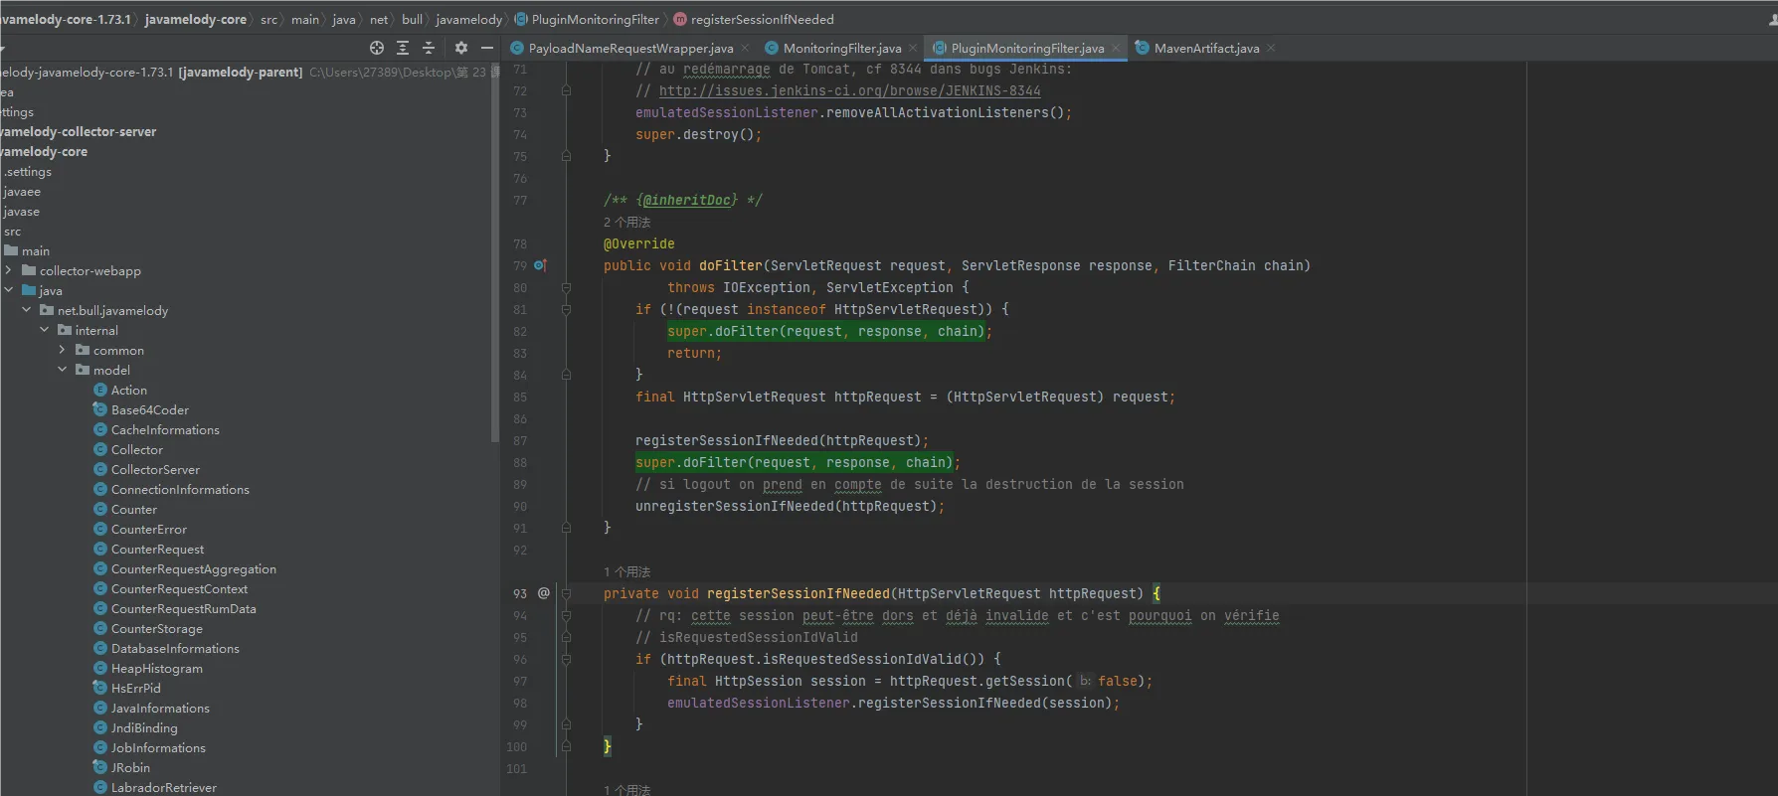This screenshot has height=796, width=1778.
Task: Close the PayloadNameRequestWrapper.java tab
Action: click(x=745, y=48)
